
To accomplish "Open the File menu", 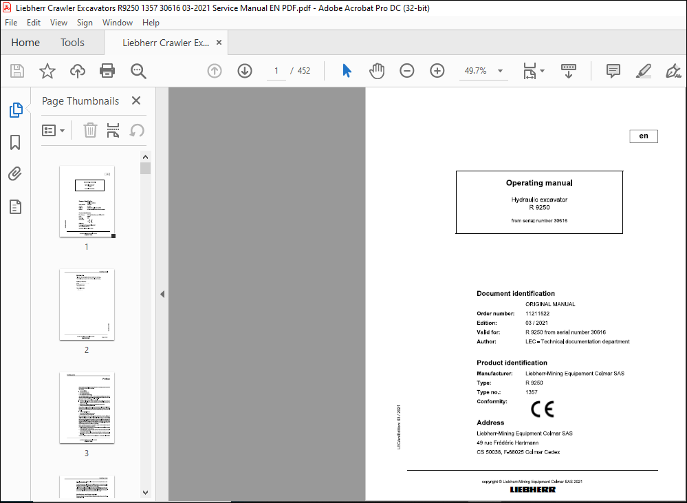I will point(11,23).
